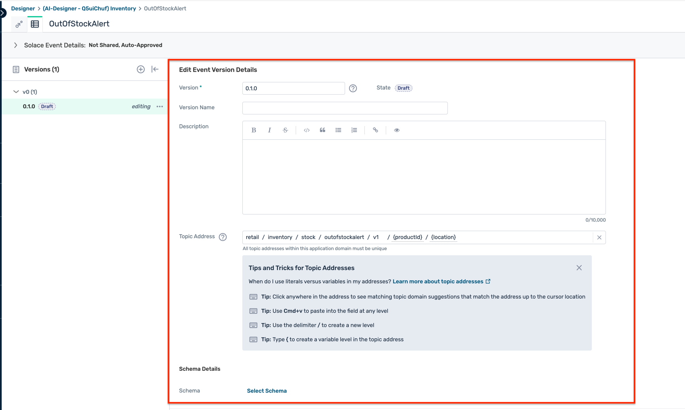Screen dimensions: 685x410
Task: Add a bulleted list to description
Action: 338,130
